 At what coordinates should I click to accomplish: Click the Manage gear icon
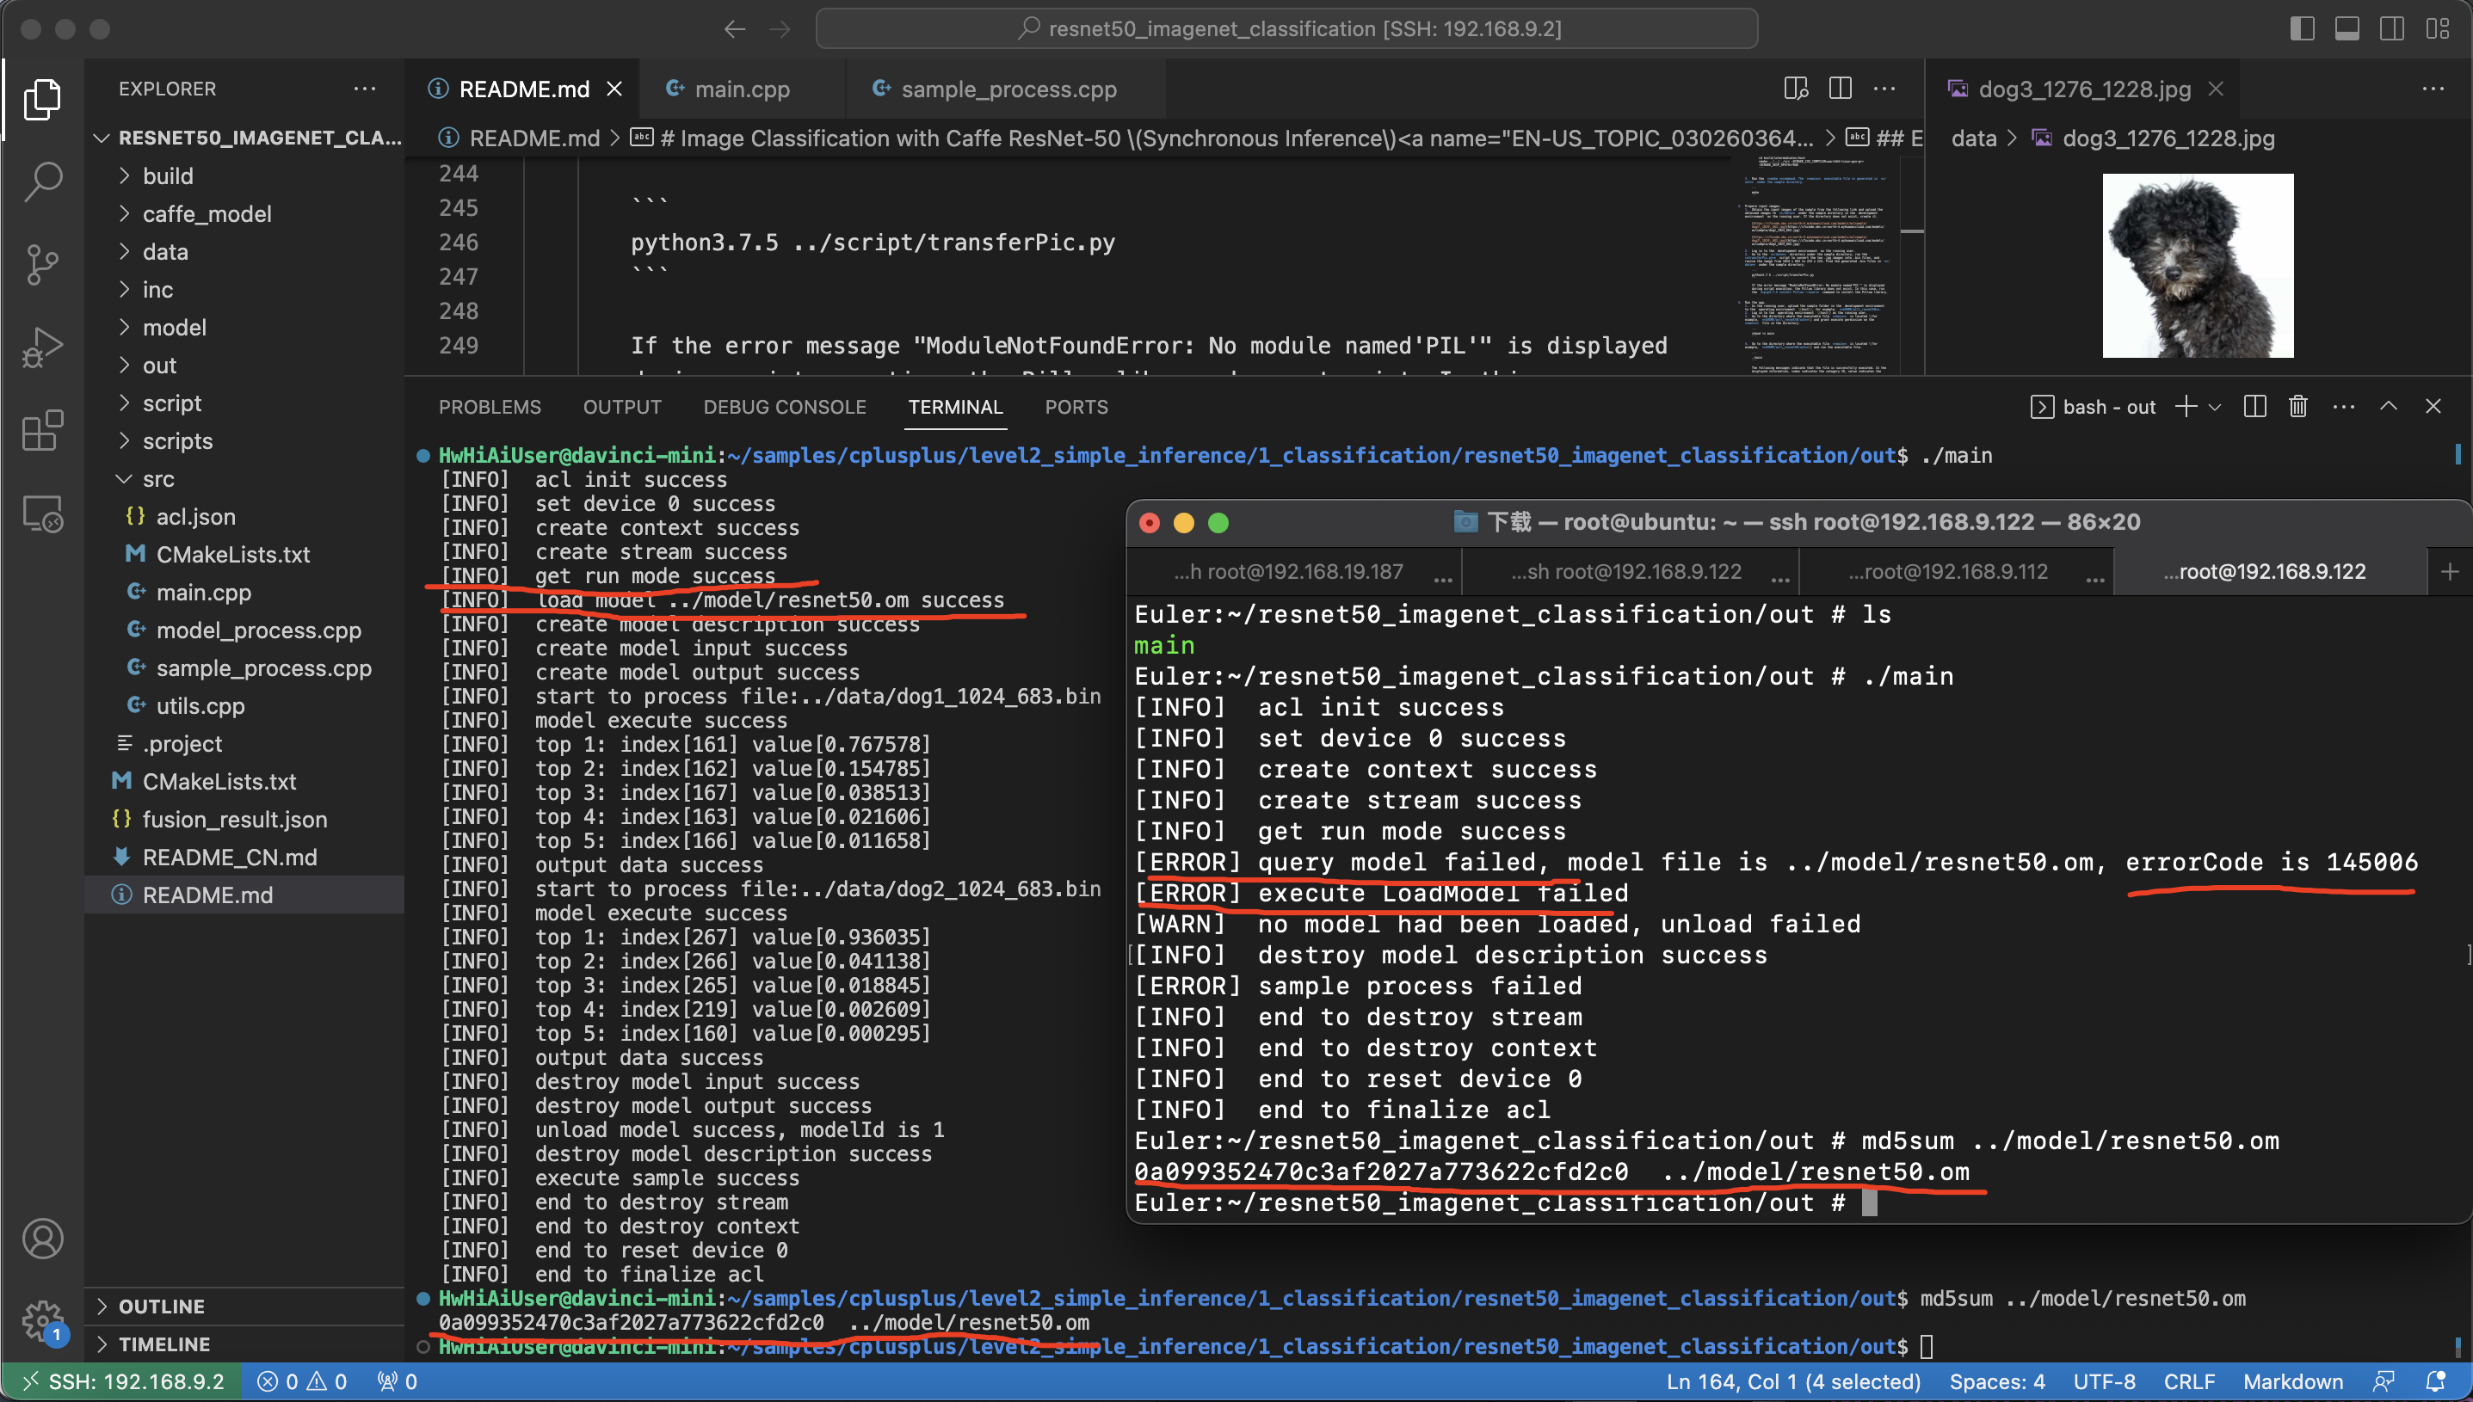point(42,1319)
